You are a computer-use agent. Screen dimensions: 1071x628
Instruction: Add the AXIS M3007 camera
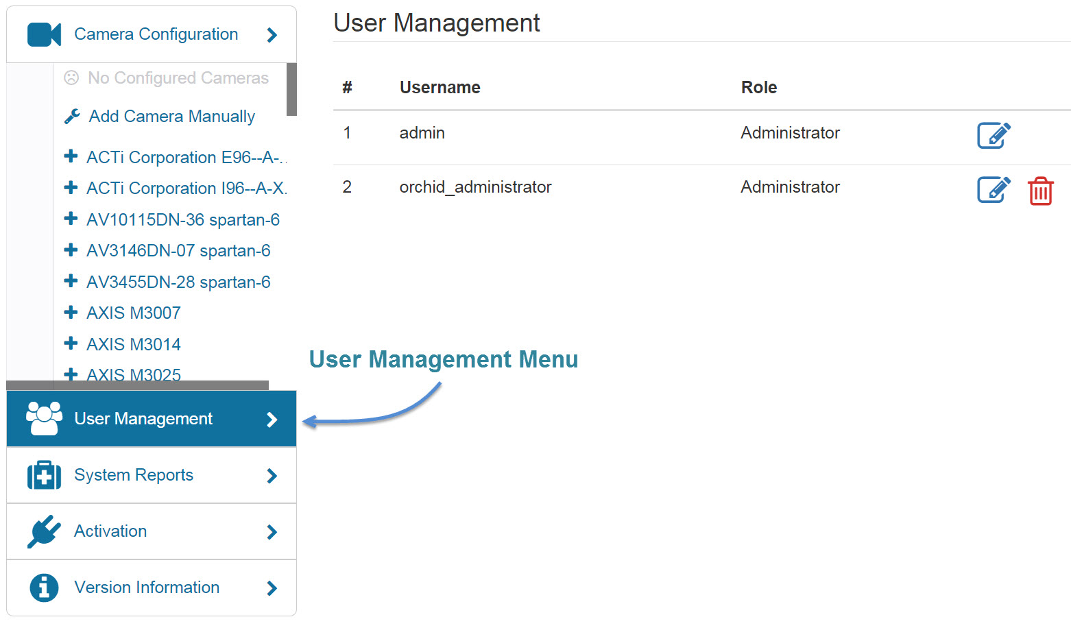click(x=134, y=313)
